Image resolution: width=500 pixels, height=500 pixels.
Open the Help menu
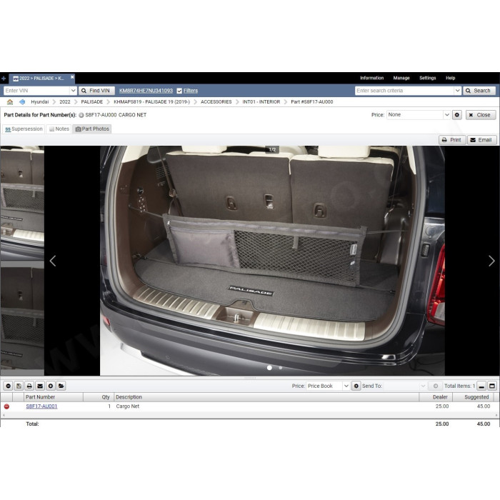[x=450, y=78]
